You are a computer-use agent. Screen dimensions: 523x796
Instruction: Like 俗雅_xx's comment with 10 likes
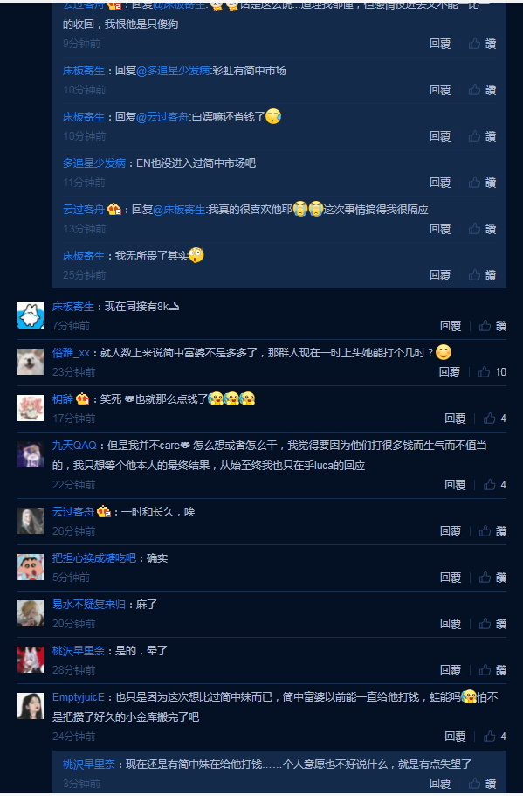click(x=492, y=372)
